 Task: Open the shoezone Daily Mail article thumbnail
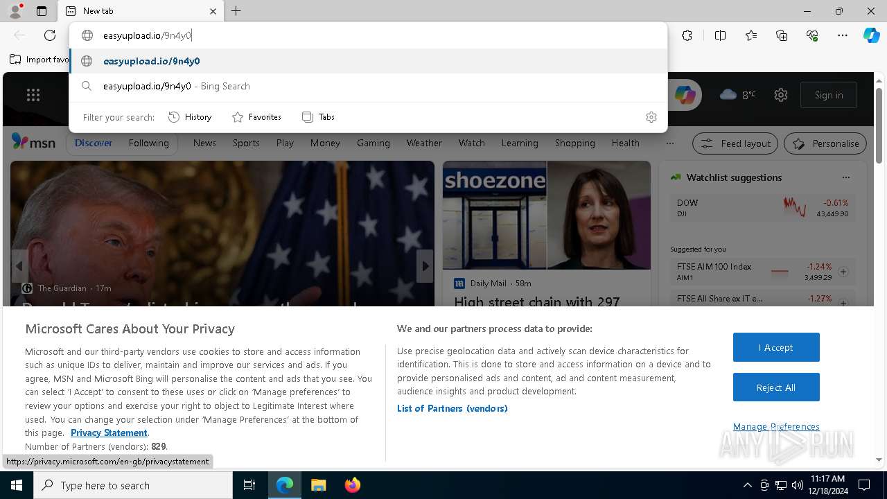coord(547,215)
